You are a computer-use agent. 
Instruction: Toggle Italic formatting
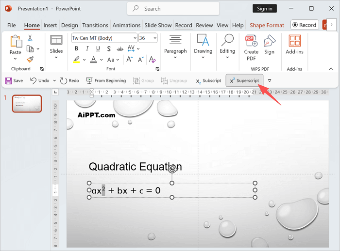87,48
